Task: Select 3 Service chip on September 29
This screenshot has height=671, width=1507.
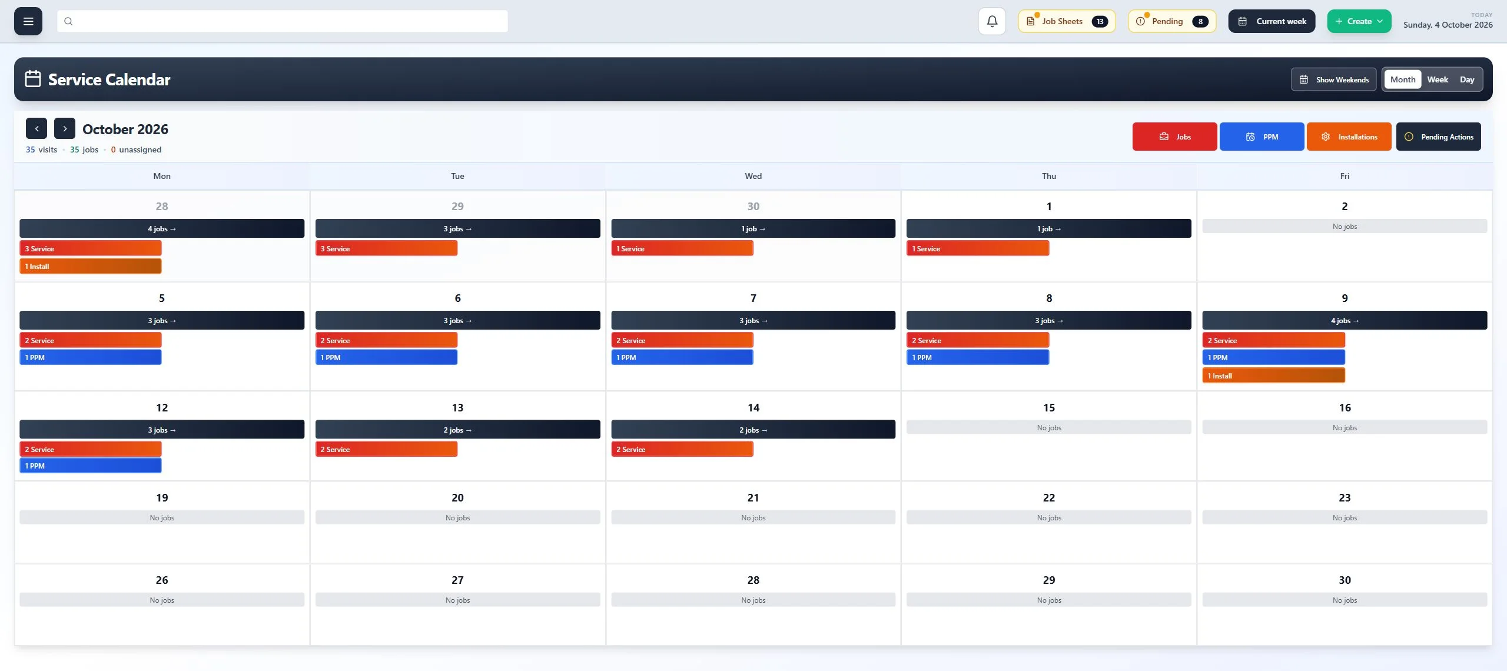Action: click(386, 248)
